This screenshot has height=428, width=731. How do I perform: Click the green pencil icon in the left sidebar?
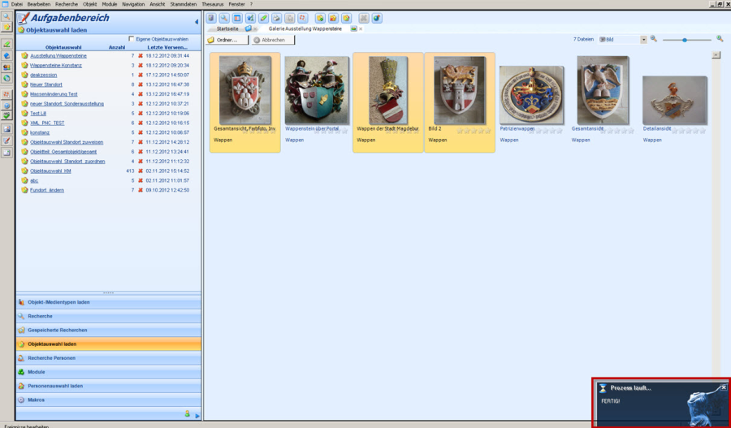pos(6,45)
